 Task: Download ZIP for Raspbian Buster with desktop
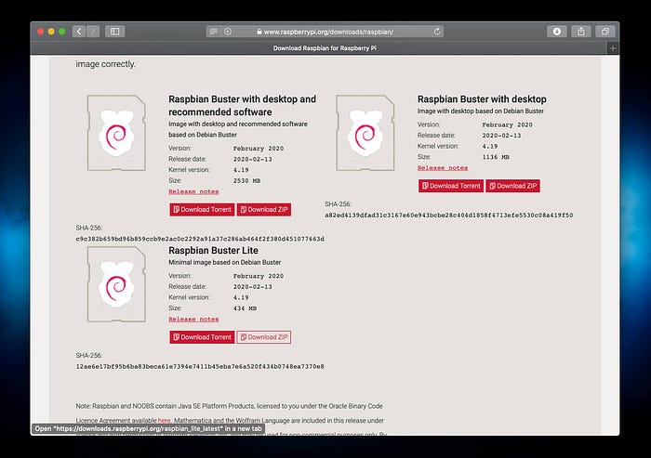tap(513, 186)
